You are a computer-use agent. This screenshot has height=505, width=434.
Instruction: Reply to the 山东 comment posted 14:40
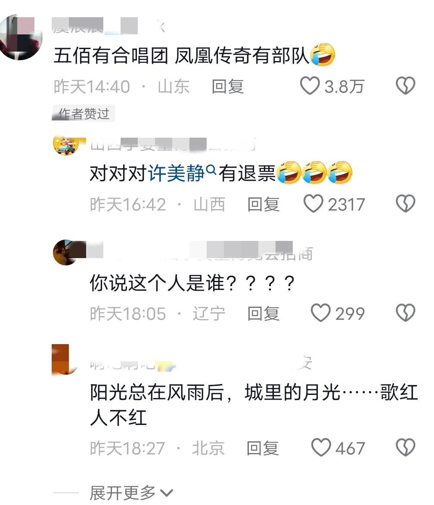[x=228, y=86]
